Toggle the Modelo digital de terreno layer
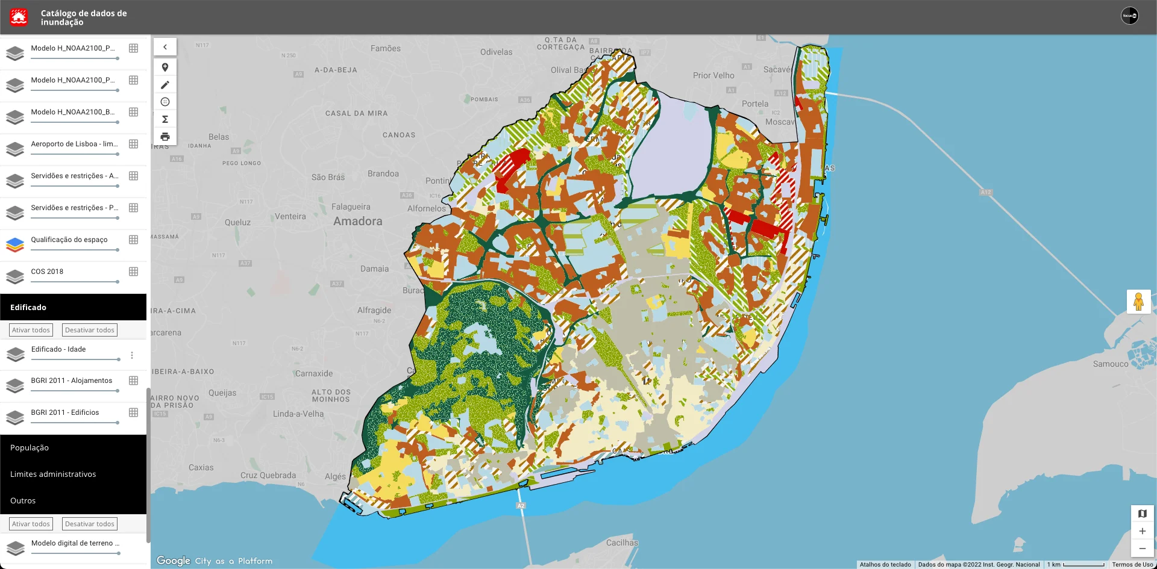Viewport: 1157px width, 569px height. click(14, 548)
